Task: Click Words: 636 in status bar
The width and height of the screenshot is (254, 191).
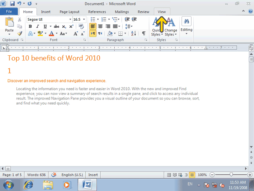Action: click(x=36, y=175)
